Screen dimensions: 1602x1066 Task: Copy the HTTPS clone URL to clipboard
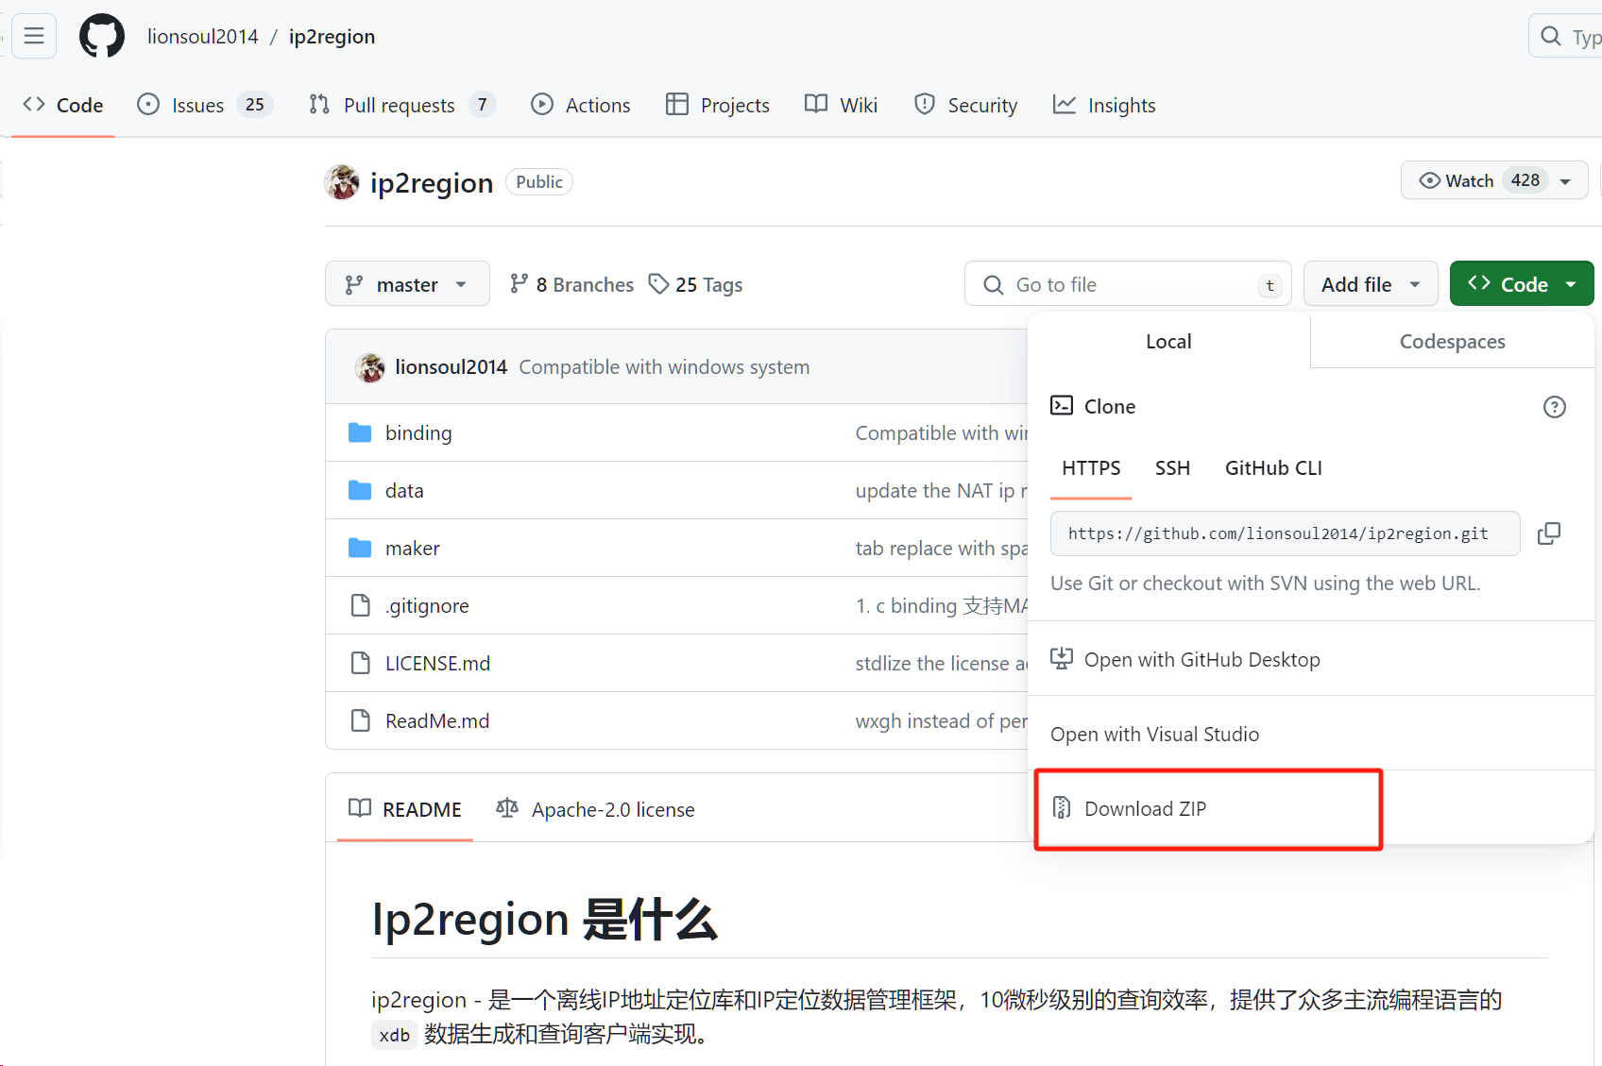1549,533
